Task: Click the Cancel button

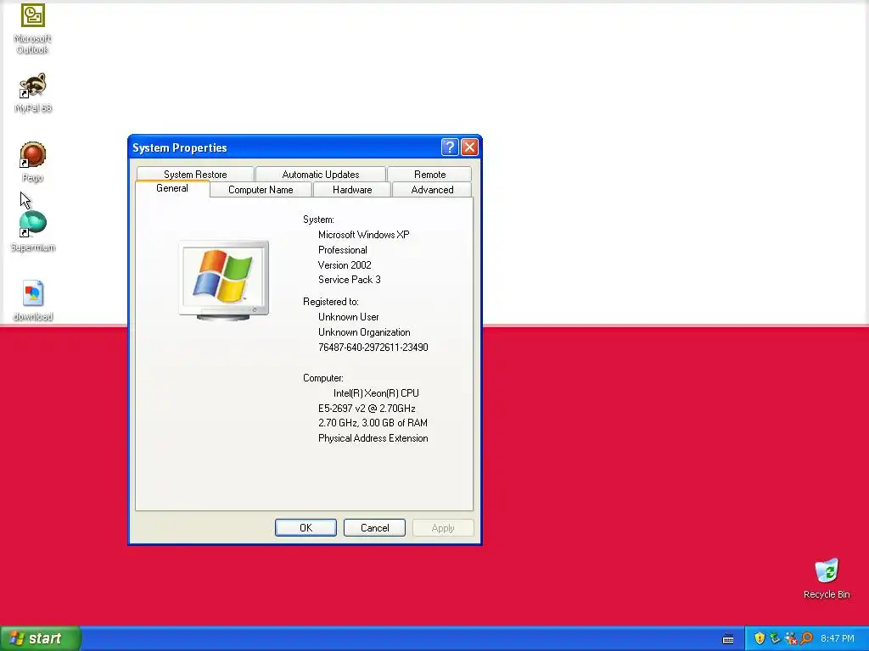Action: click(374, 527)
